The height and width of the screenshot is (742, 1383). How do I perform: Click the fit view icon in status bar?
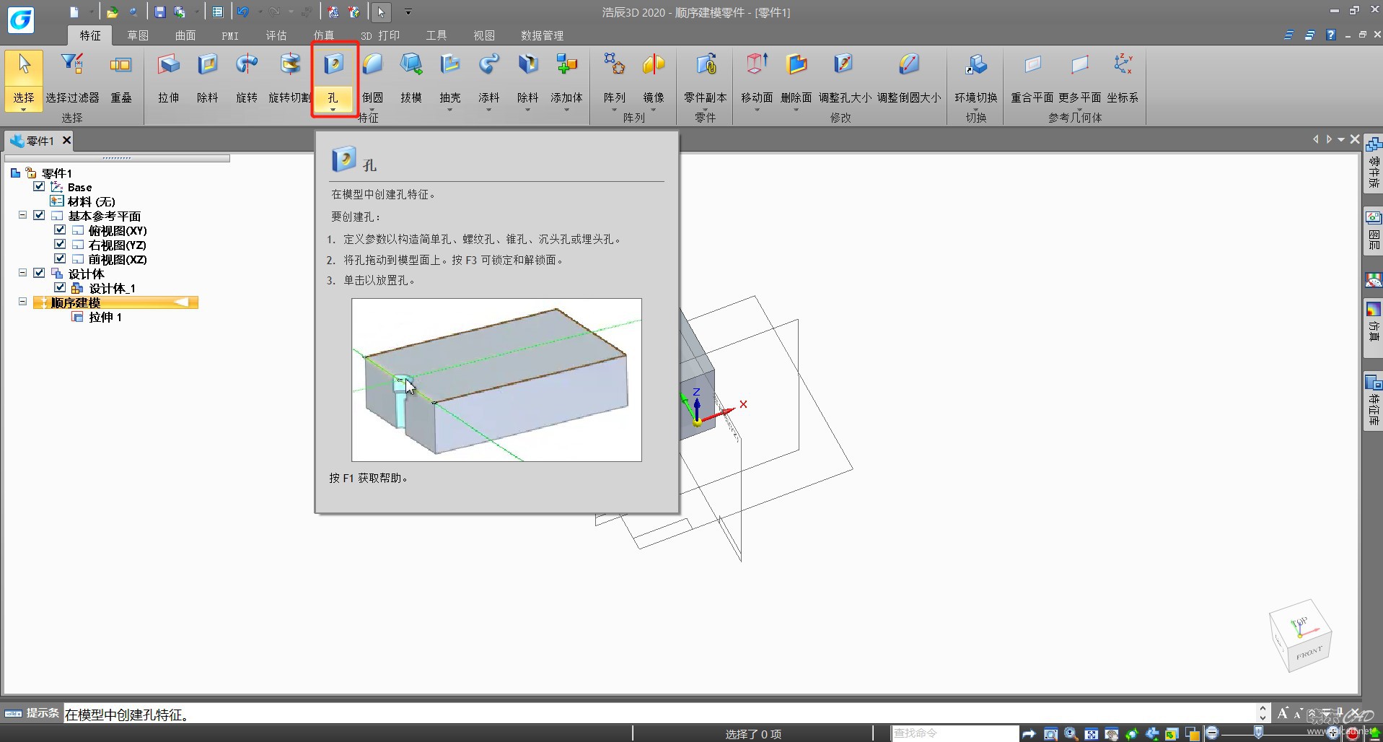[x=1092, y=734]
